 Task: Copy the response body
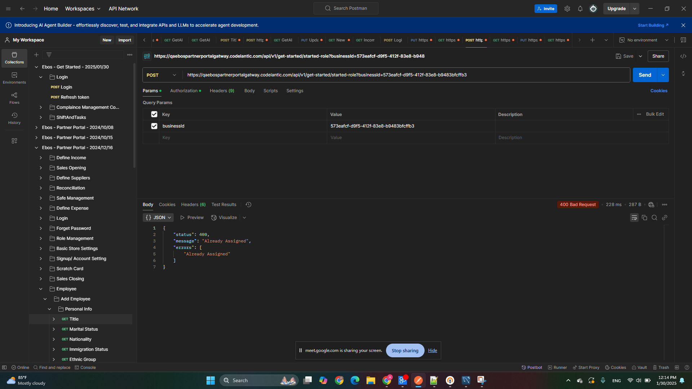(644, 218)
